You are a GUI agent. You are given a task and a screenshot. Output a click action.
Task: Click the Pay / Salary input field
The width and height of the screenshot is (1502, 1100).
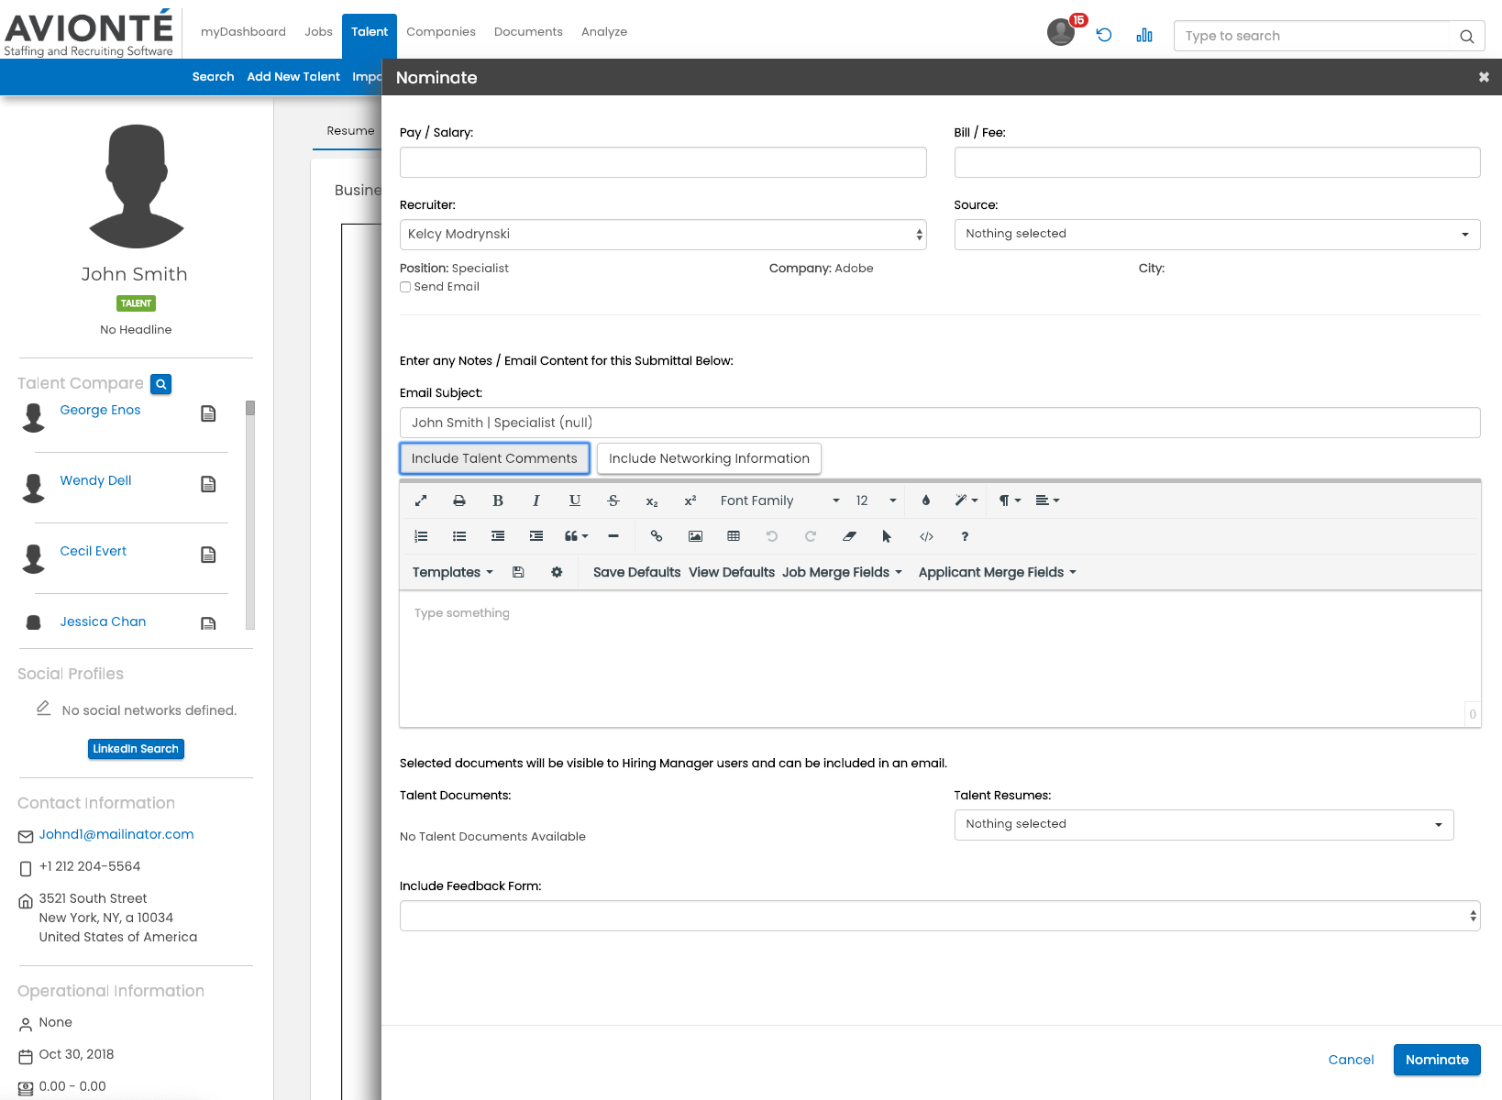(663, 162)
